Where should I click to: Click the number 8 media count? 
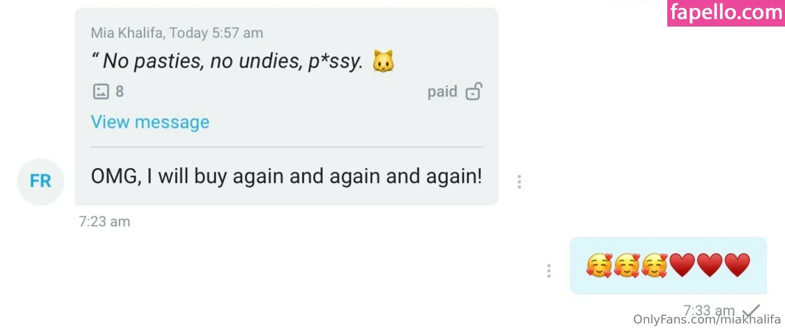(119, 92)
